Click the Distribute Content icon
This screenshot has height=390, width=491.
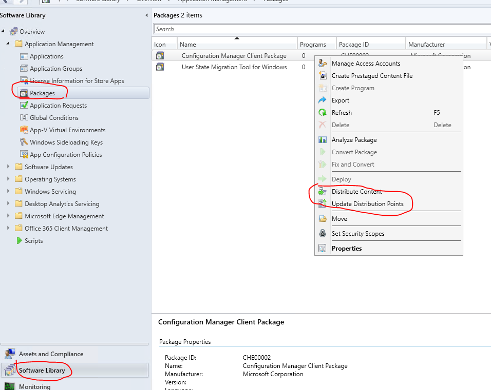323,191
